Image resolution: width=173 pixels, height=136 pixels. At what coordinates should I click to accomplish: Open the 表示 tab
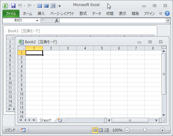[x=123, y=14]
